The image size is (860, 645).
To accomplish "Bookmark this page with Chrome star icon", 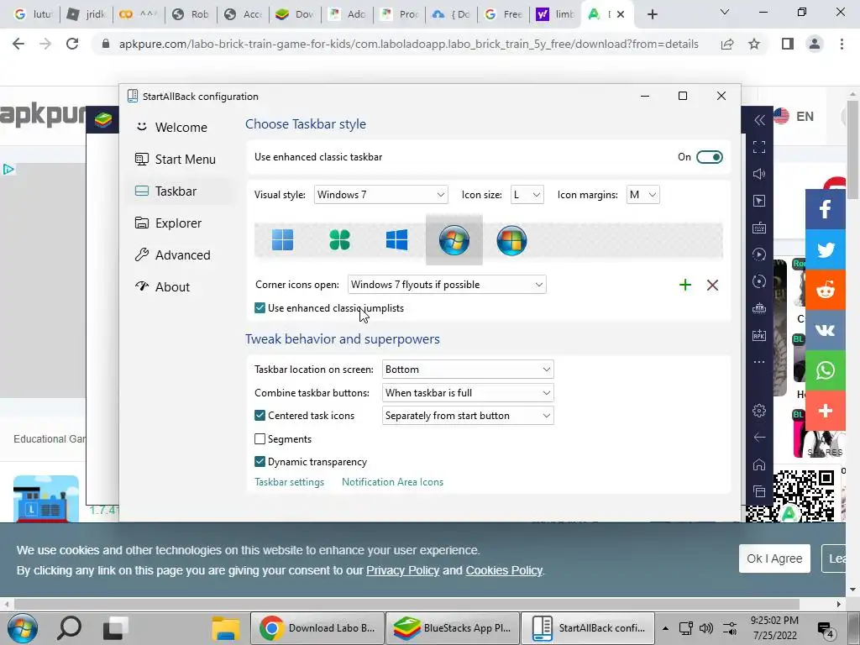I will click(754, 44).
